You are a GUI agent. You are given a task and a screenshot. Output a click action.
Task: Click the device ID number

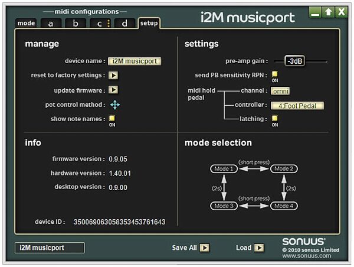(119, 222)
